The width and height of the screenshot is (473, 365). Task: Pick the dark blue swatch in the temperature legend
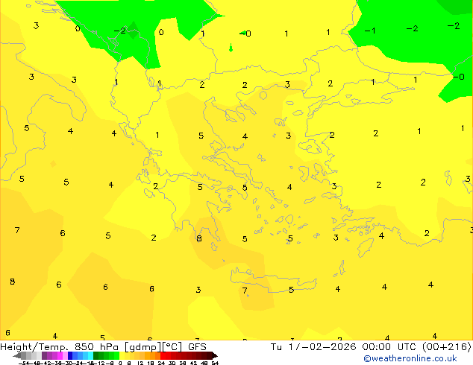pos(70,356)
